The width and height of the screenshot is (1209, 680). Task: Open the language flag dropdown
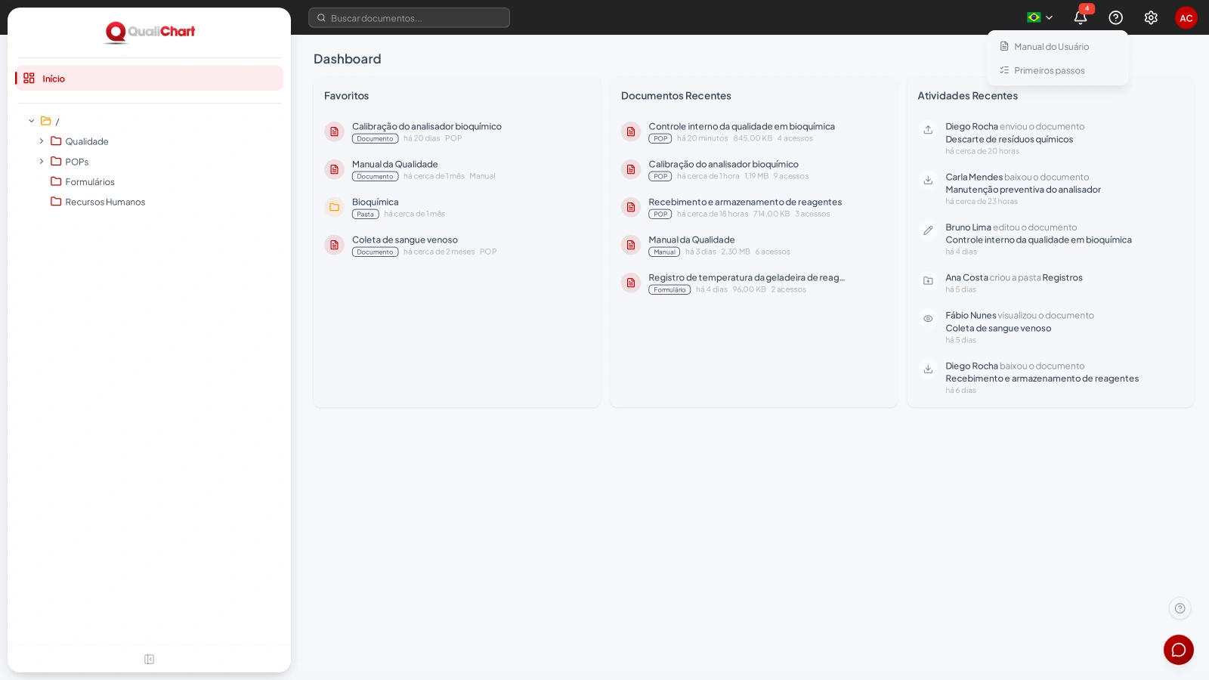pyautogui.click(x=1040, y=17)
